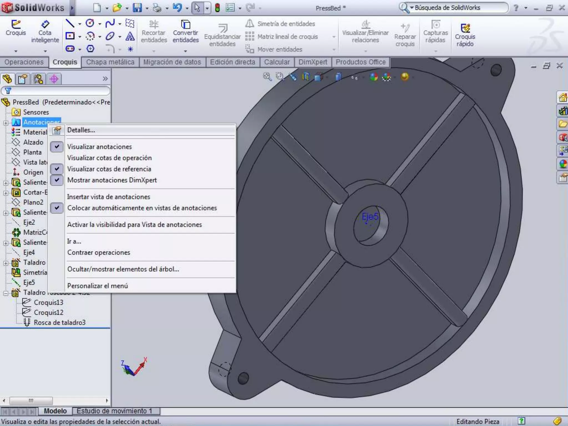Viewport: 568px width, 426px height.
Task: Open Estudio de movimiento 1 tab
Action: tap(114, 411)
